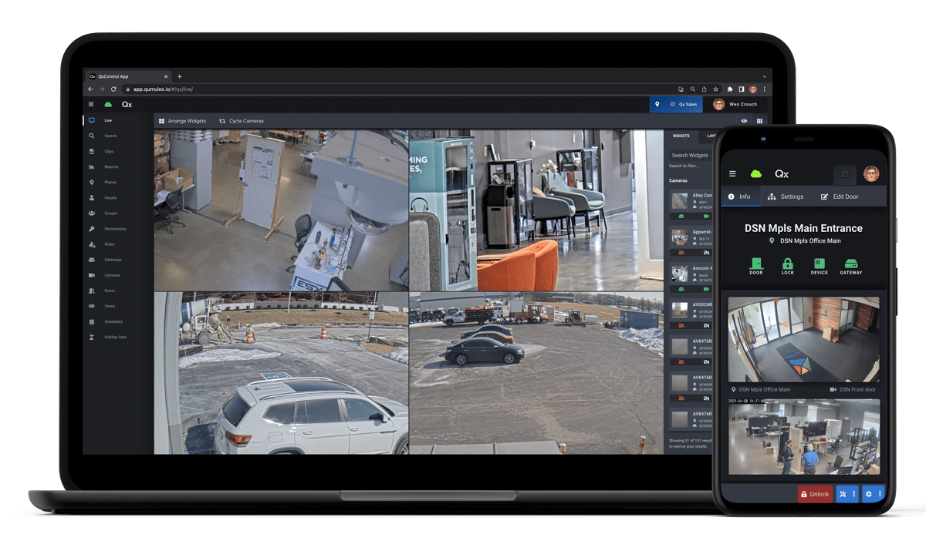This screenshot has width=926, height=541.
Task: Expand the three-dot menu beside gear button
Action: coord(880,494)
